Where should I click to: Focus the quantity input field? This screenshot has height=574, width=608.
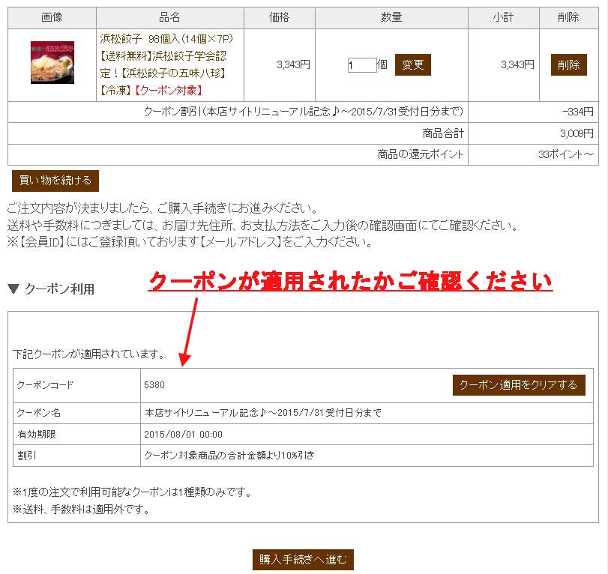(x=362, y=64)
